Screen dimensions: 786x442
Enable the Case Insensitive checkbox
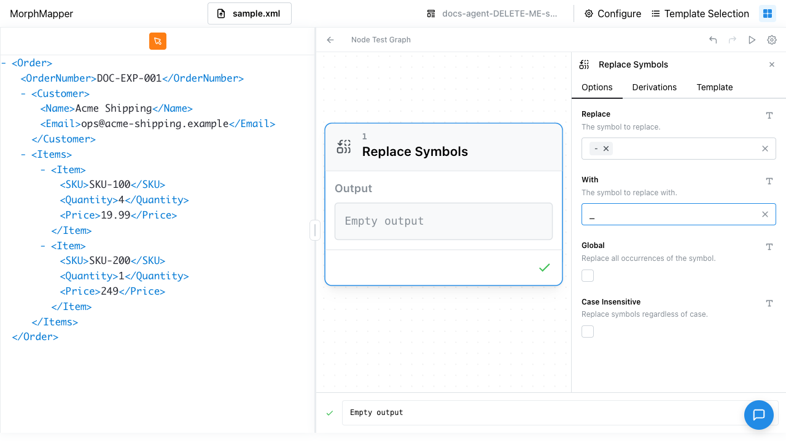[x=588, y=331]
